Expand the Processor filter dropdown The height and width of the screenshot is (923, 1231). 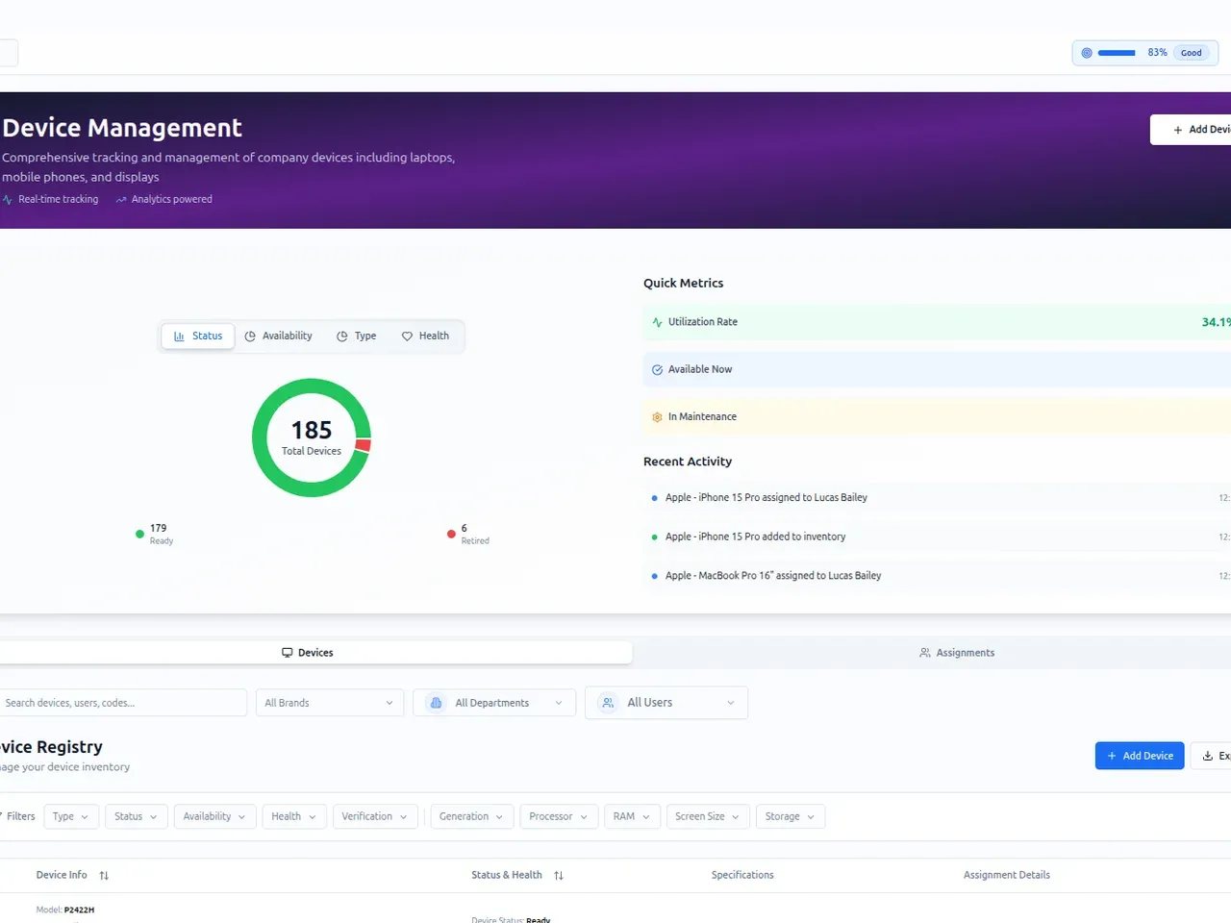559,817
